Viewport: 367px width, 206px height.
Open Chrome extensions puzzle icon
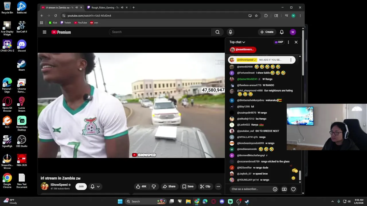[266, 16]
